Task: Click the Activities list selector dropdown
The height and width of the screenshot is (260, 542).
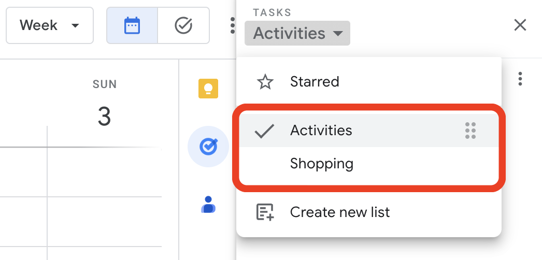Action: pos(297,33)
